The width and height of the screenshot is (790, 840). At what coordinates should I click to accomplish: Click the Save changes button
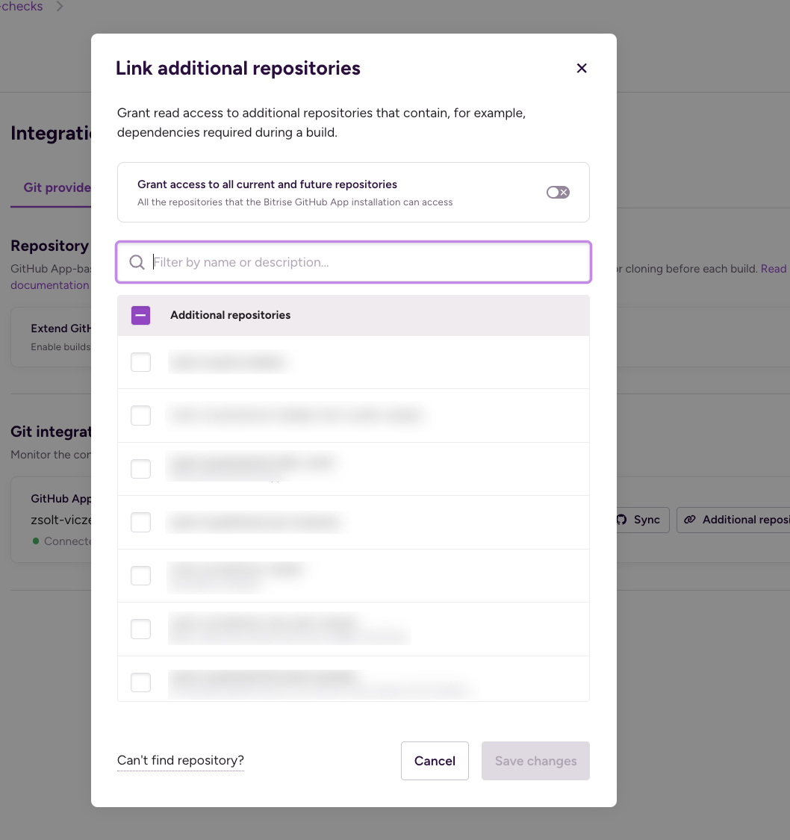(535, 760)
